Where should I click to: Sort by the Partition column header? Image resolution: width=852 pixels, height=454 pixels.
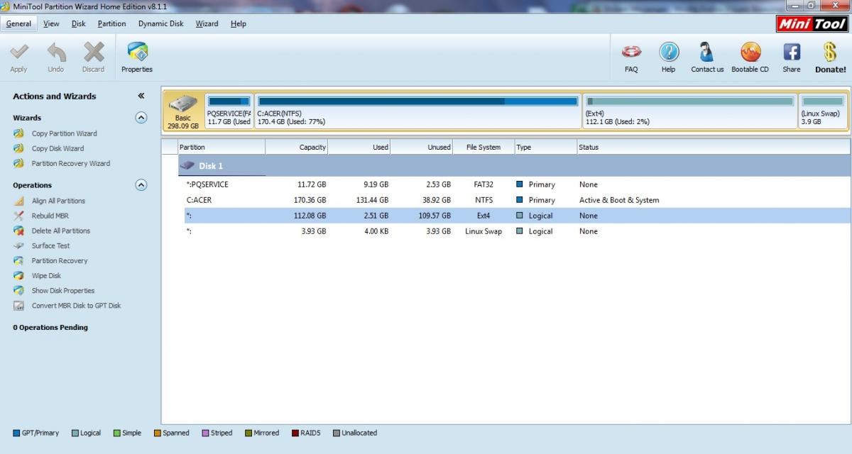[x=222, y=147]
